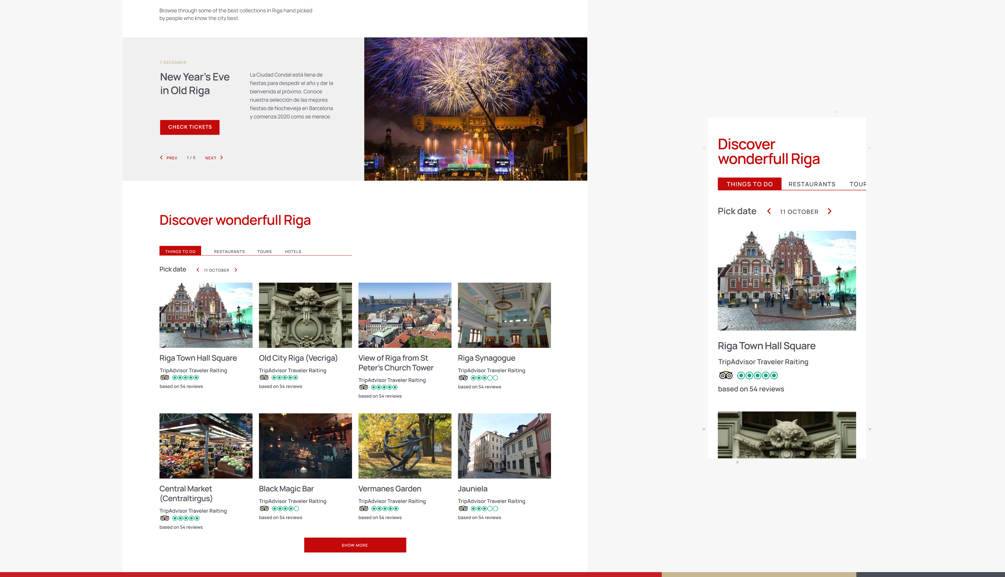The image size is (1005, 577).
Task: Select RESTAURANTS tab in mobile preview
Action: tap(811, 184)
